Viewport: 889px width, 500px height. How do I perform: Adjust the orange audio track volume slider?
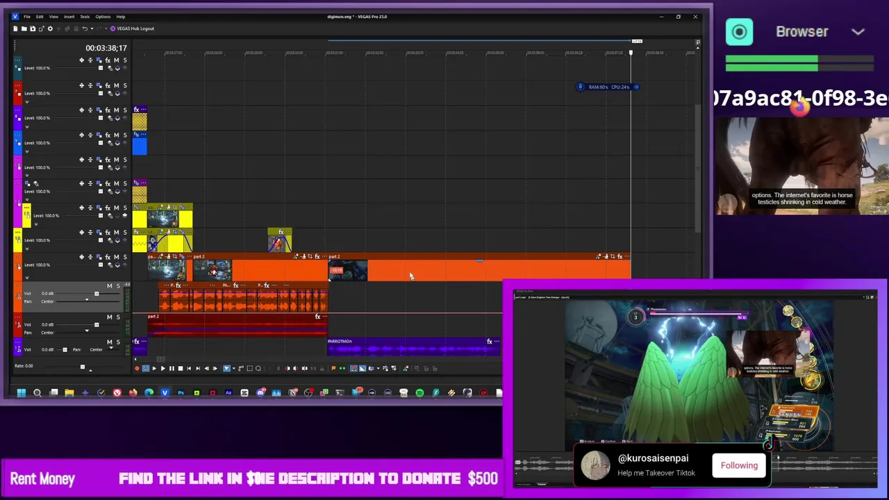coord(97,294)
